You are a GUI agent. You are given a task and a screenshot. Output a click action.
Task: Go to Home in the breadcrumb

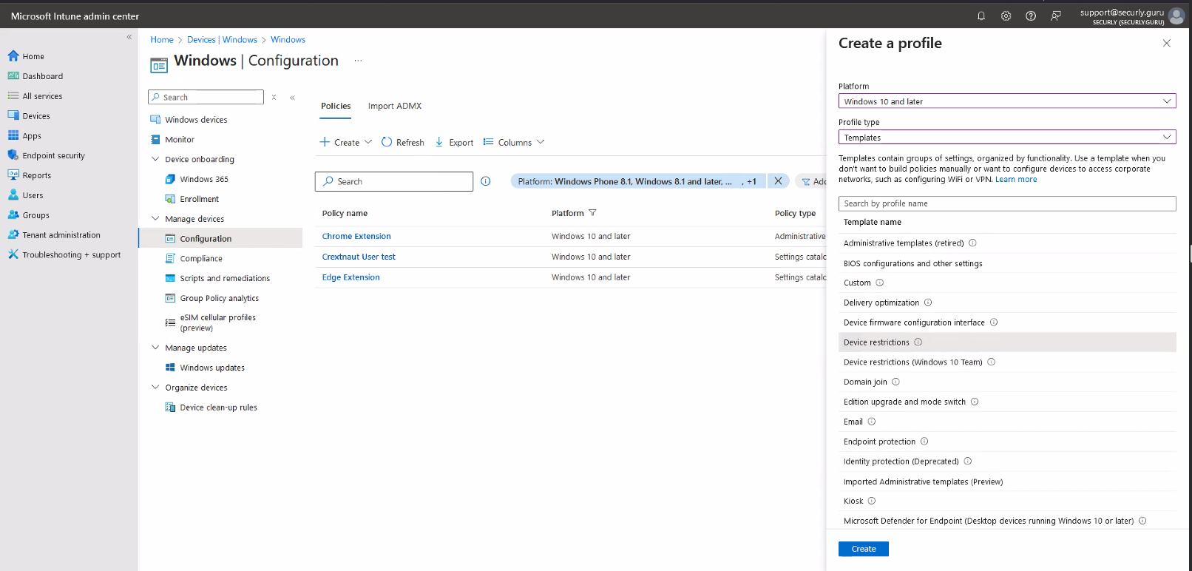tap(162, 40)
